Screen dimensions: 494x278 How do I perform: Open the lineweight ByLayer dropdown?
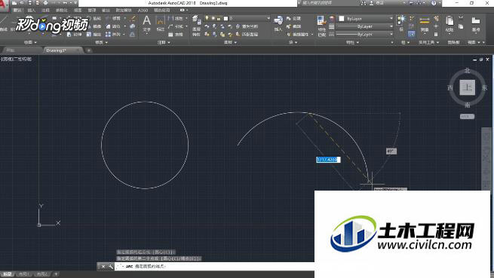point(391,26)
